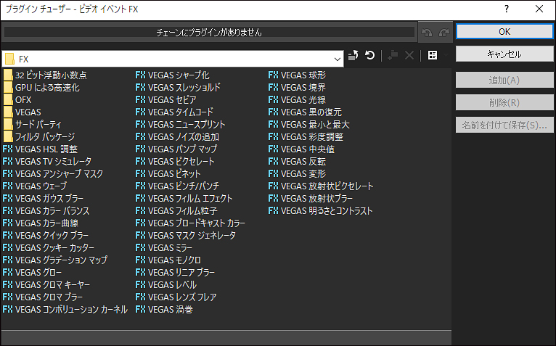
Task: Click the up one level folder icon
Action: tap(353, 55)
